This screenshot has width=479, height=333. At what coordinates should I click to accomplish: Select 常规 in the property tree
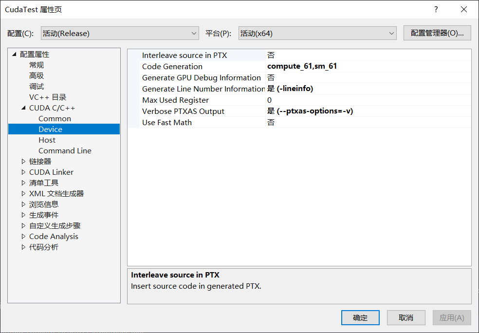[37, 65]
